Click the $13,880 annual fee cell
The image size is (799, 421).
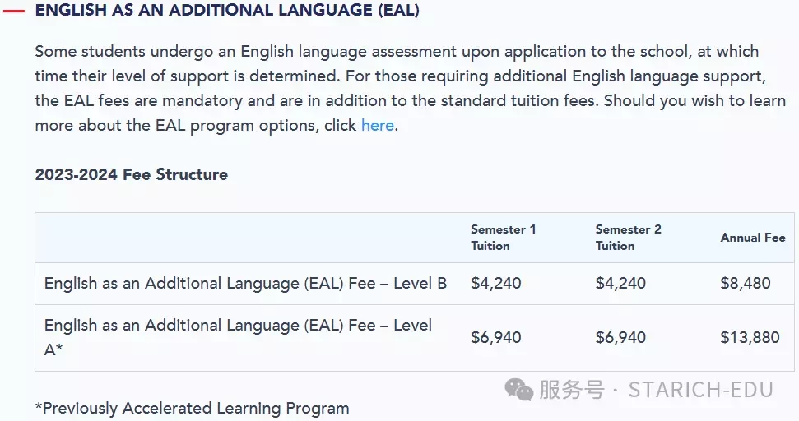(750, 337)
